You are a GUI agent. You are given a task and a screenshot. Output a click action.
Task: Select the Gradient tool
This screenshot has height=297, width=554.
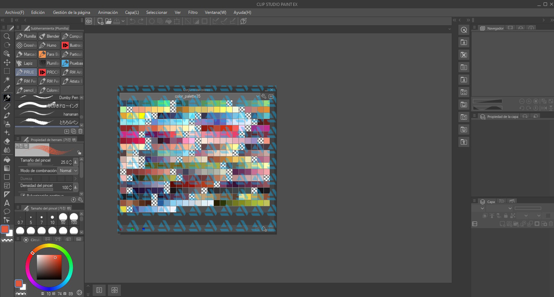tap(7, 168)
